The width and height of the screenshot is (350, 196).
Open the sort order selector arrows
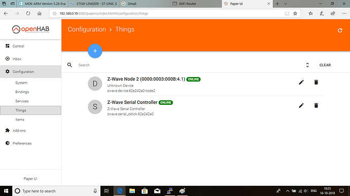tap(307, 65)
